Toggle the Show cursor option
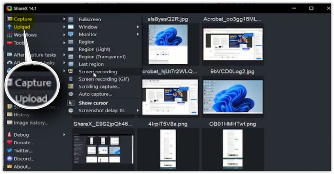 point(93,103)
